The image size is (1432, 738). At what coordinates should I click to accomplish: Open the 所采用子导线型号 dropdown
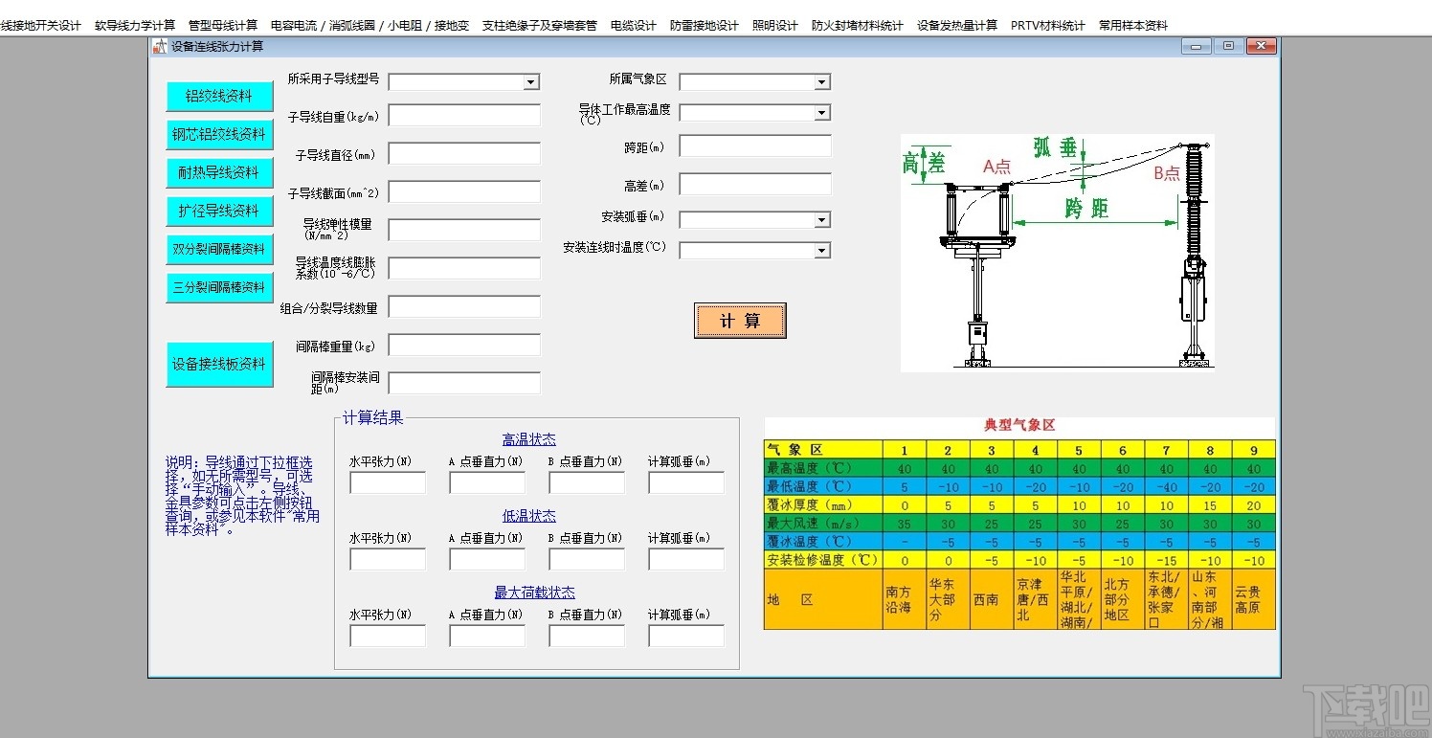(x=531, y=81)
